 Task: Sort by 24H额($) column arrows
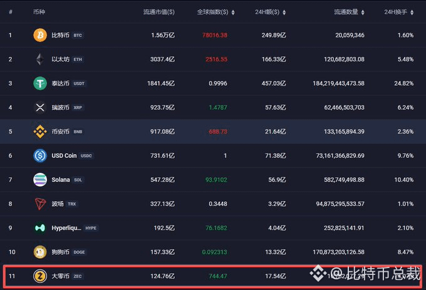[284, 13]
